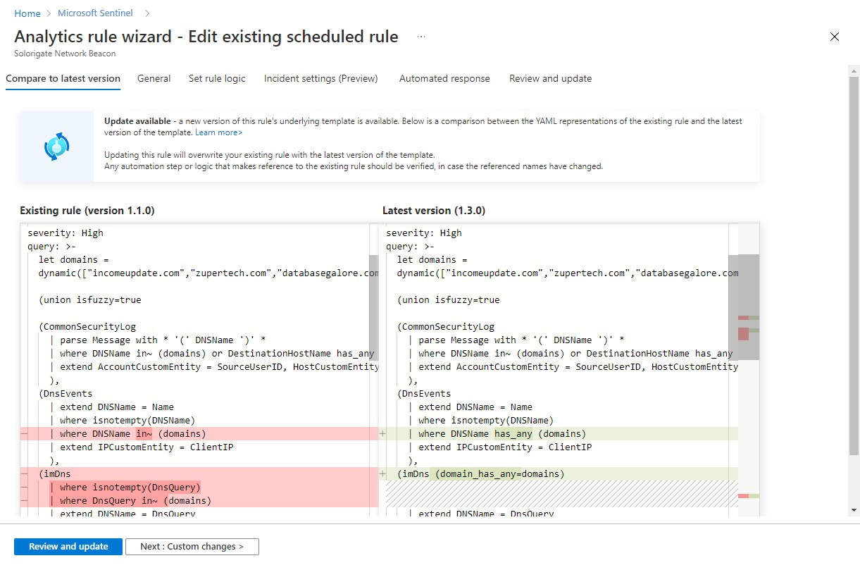Click the page scrollbar down arrow
This screenshot has width=860, height=570.
click(x=854, y=510)
